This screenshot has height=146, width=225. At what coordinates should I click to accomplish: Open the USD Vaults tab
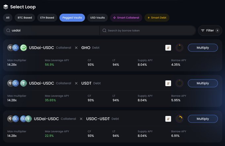tap(97, 18)
